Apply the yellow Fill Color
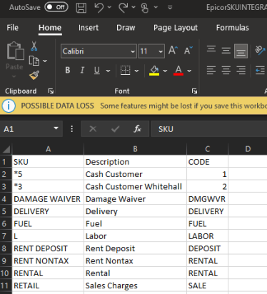The height and width of the screenshot is (294, 267). pos(154,71)
